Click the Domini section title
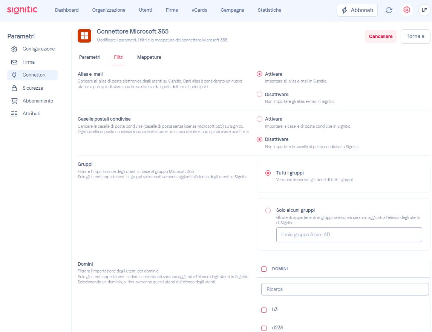432x332 pixels. (x=85, y=264)
